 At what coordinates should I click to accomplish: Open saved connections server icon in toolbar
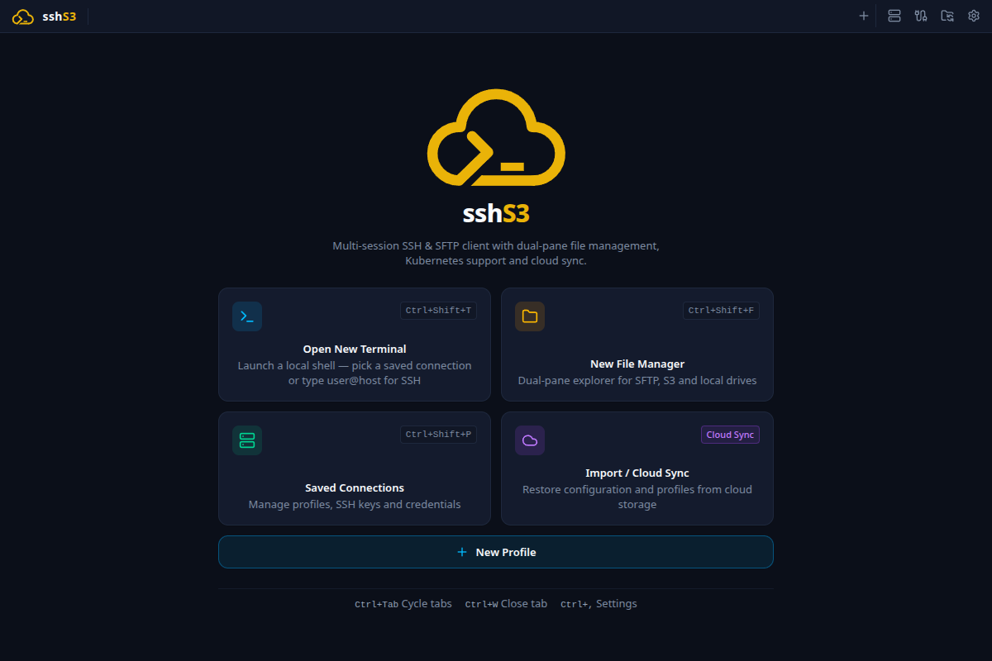pos(894,16)
